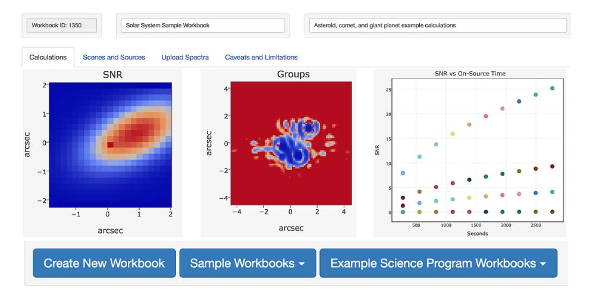Open the Calculations tab
Image resolution: width=590 pixels, height=295 pixels.
click(x=48, y=57)
